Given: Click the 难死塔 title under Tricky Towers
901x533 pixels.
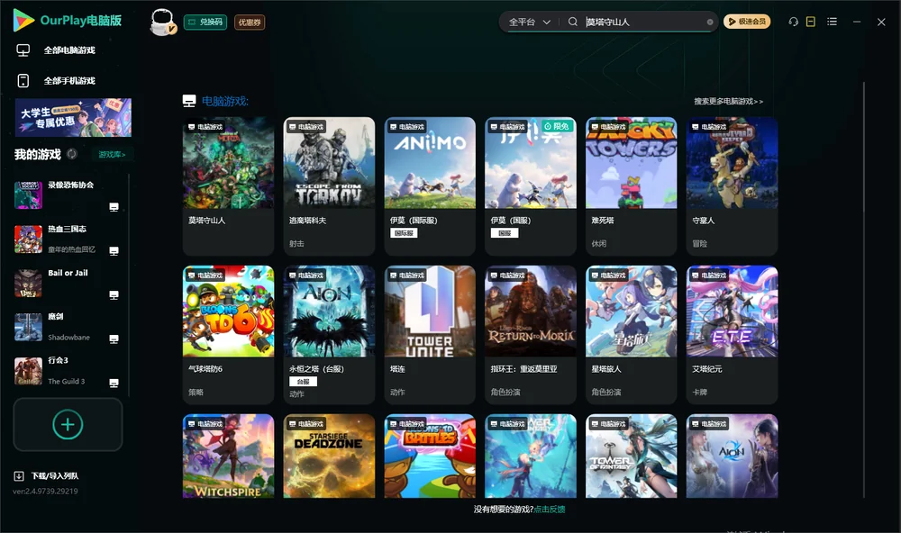Looking at the screenshot, I should click(x=603, y=221).
